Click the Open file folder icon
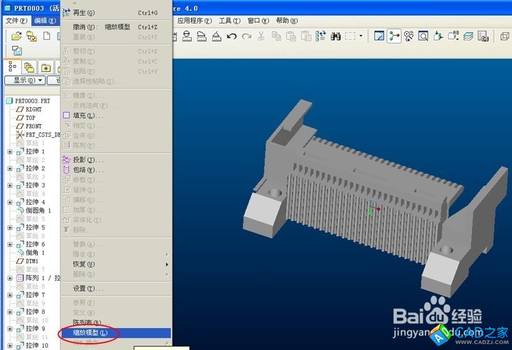Image resolution: width=512 pixels, height=350 pixels. click(x=17, y=36)
